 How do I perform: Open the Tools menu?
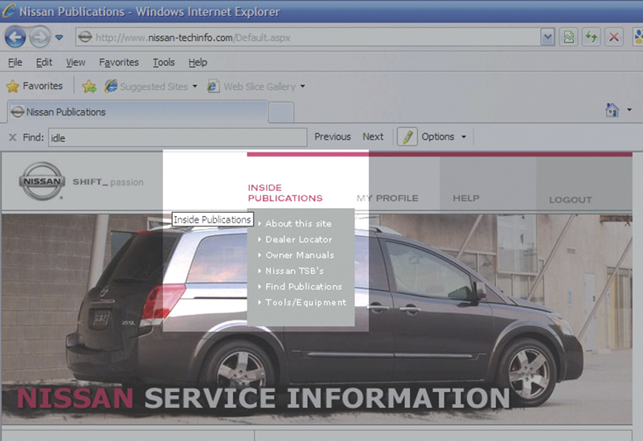[x=164, y=63]
